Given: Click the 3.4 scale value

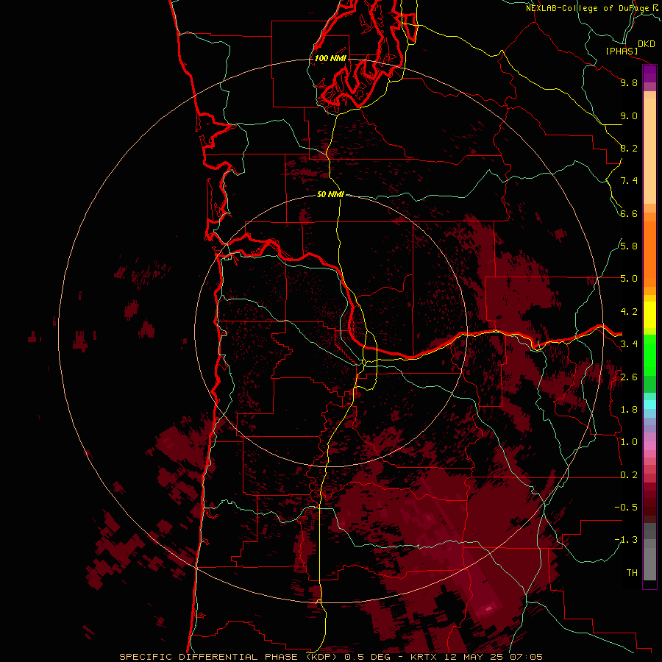Looking at the screenshot, I should 629,344.
